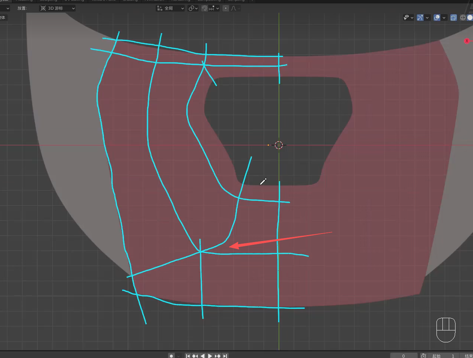473x358 pixels.
Task: Jump to the previous keyframe
Action: (x=195, y=356)
